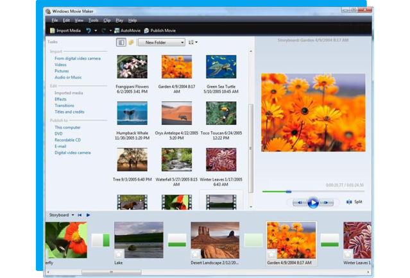Open the File menu

55,20
